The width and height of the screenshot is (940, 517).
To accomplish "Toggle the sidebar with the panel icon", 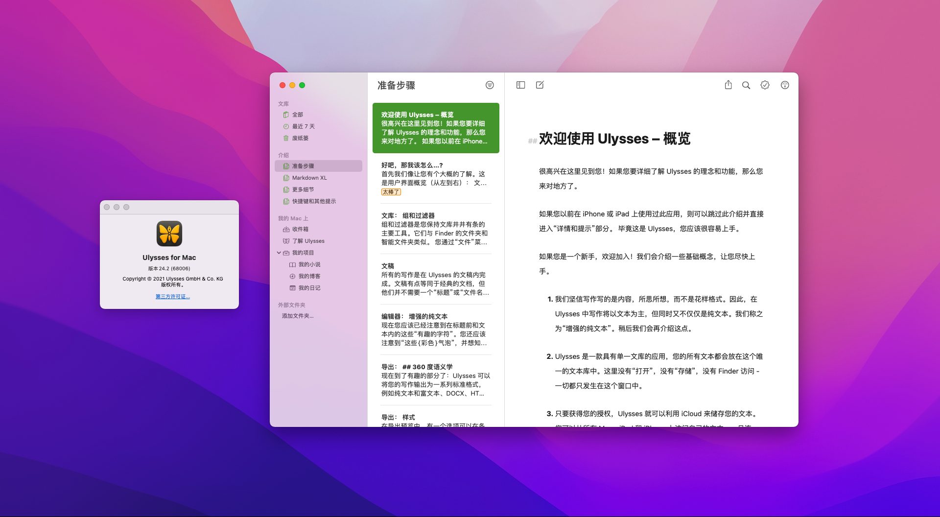I will pos(520,85).
